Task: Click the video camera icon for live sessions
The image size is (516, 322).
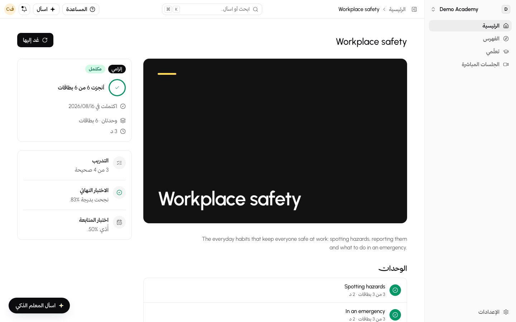Action: pos(506,64)
